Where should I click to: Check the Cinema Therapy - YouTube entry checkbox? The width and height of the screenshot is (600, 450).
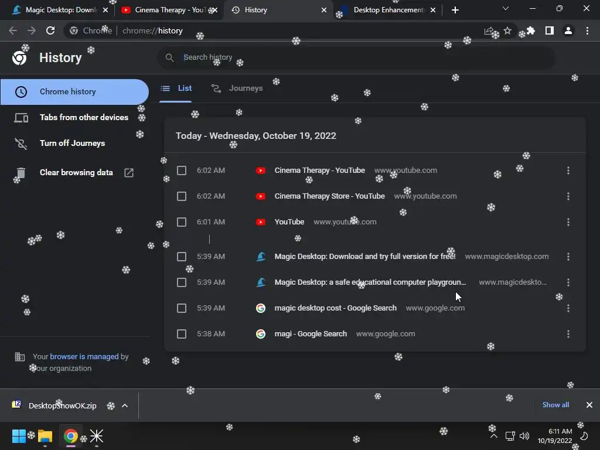[182, 171]
